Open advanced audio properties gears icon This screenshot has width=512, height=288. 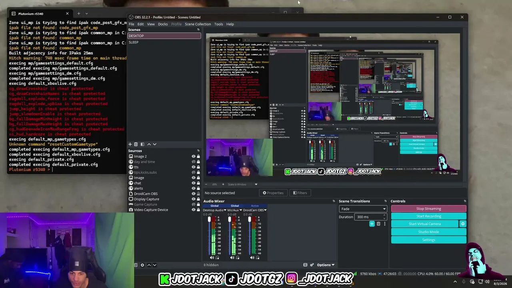click(x=312, y=265)
